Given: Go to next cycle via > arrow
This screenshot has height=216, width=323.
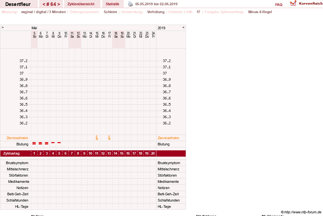Looking at the screenshot, I should 59,4.
